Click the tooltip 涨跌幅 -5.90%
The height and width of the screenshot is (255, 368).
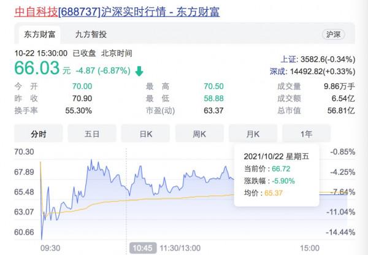point(269,181)
